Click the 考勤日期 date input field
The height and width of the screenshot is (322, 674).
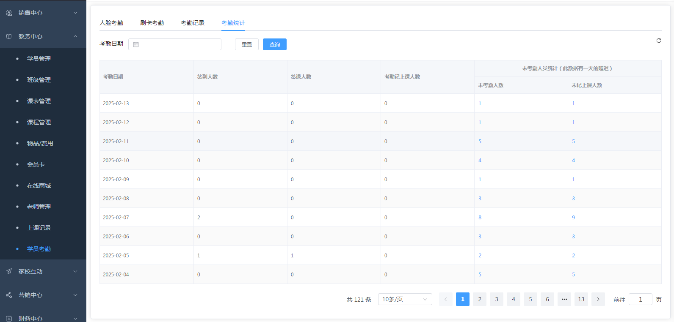click(175, 44)
